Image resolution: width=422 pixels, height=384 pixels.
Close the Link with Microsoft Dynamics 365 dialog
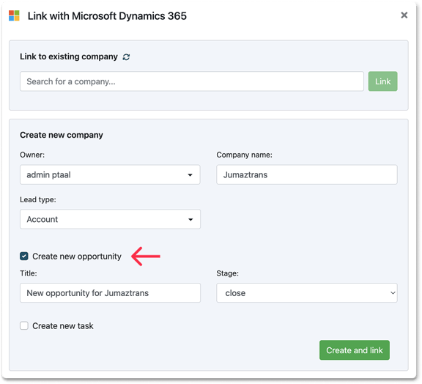(404, 15)
